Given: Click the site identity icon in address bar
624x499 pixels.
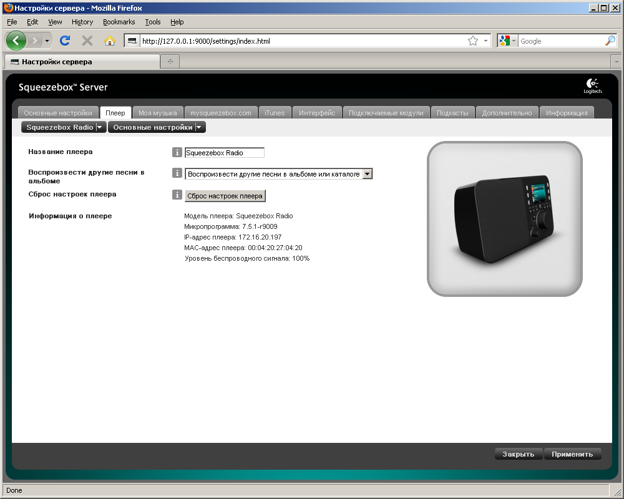Looking at the screenshot, I should click(132, 41).
